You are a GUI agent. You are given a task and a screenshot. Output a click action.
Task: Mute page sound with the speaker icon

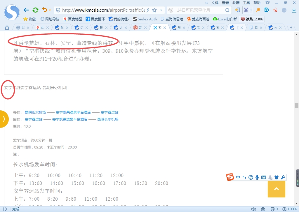tap(254, 209)
